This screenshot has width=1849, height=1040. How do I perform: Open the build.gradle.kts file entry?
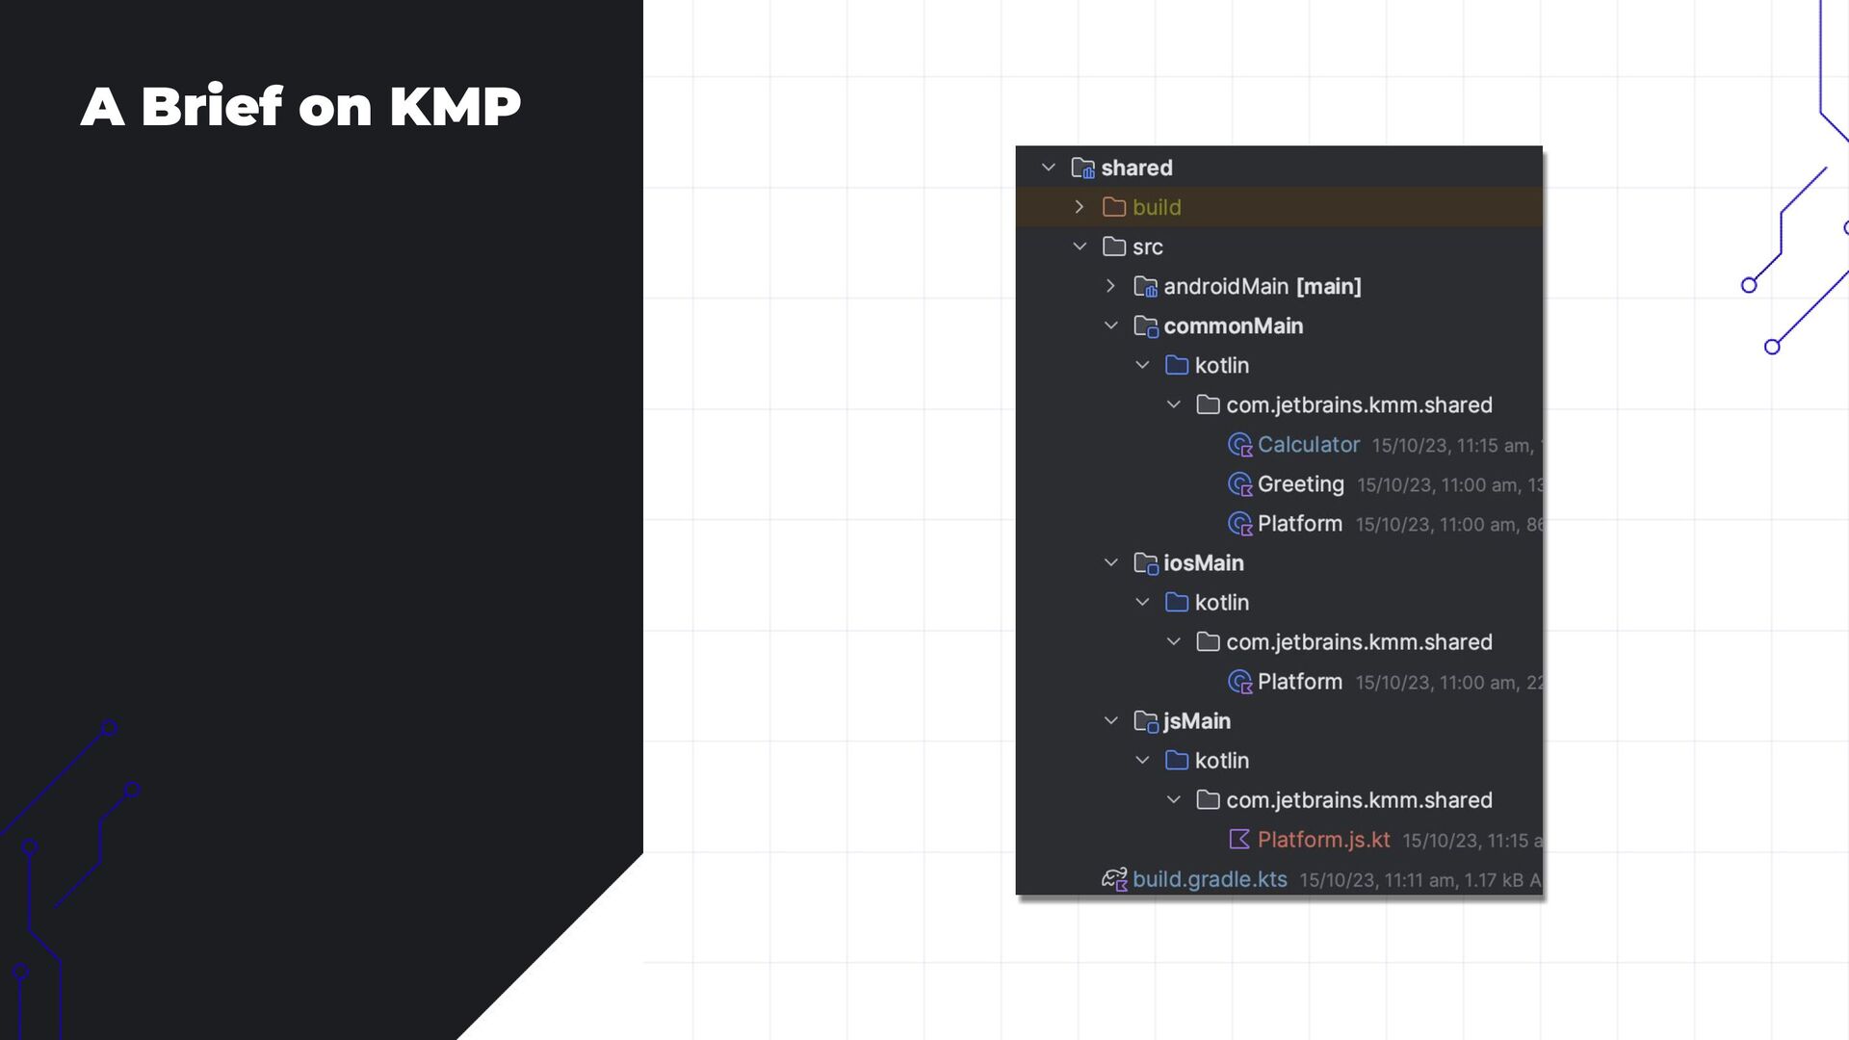click(x=1210, y=879)
